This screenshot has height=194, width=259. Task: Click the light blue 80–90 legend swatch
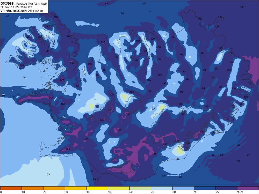(183, 188)
